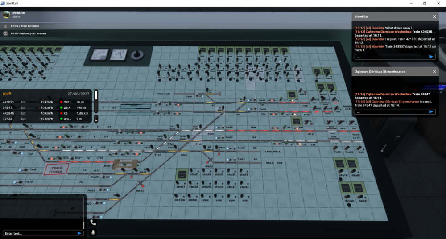Screen dimensions: 446x239
Task: Toggle the dKoX switch knob
Action: tap(360, 197)
